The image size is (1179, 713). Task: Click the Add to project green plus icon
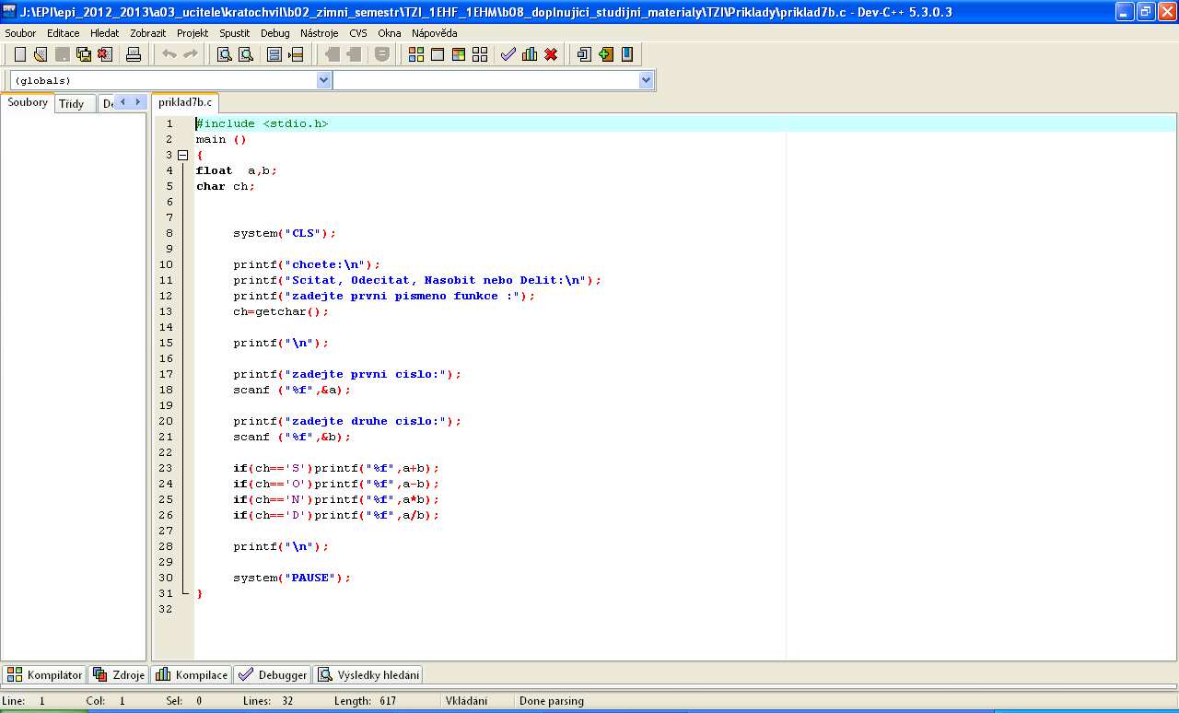point(605,54)
